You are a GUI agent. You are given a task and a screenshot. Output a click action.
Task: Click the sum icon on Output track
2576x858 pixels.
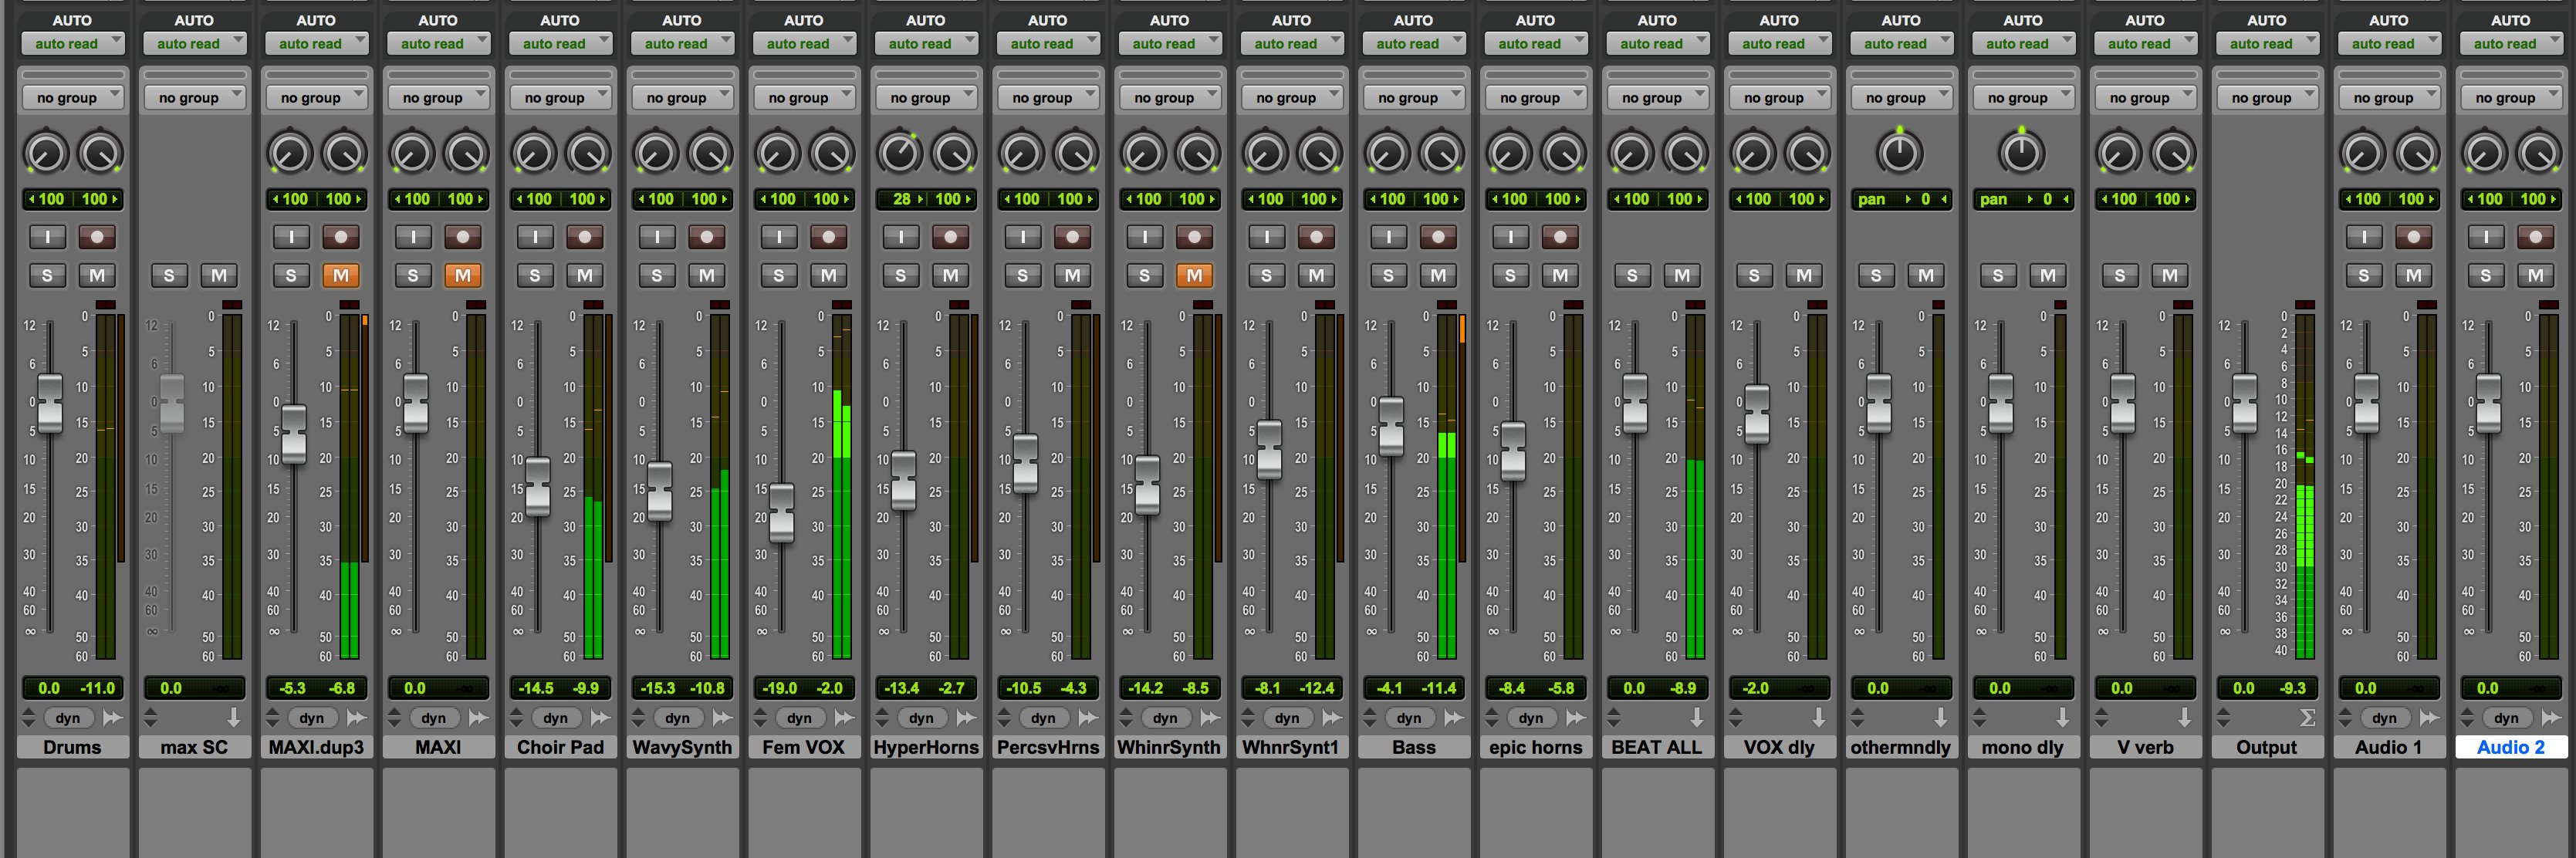[2307, 718]
